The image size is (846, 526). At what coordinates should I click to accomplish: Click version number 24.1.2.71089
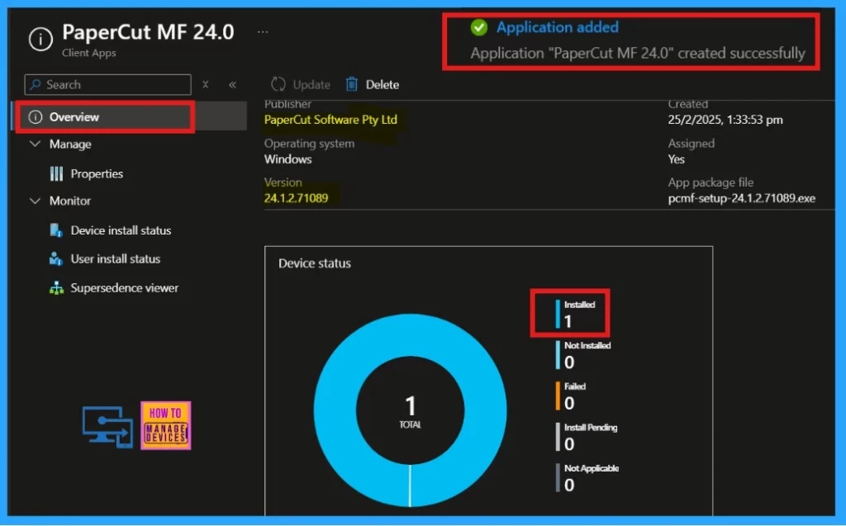click(297, 198)
